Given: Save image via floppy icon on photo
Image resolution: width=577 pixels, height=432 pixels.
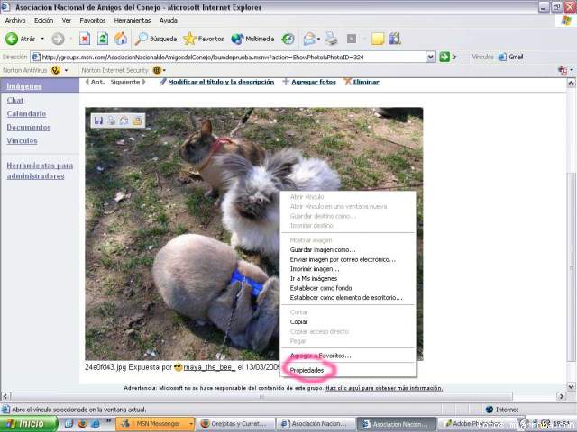Looking at the screenshot, I should pos(98,121).
